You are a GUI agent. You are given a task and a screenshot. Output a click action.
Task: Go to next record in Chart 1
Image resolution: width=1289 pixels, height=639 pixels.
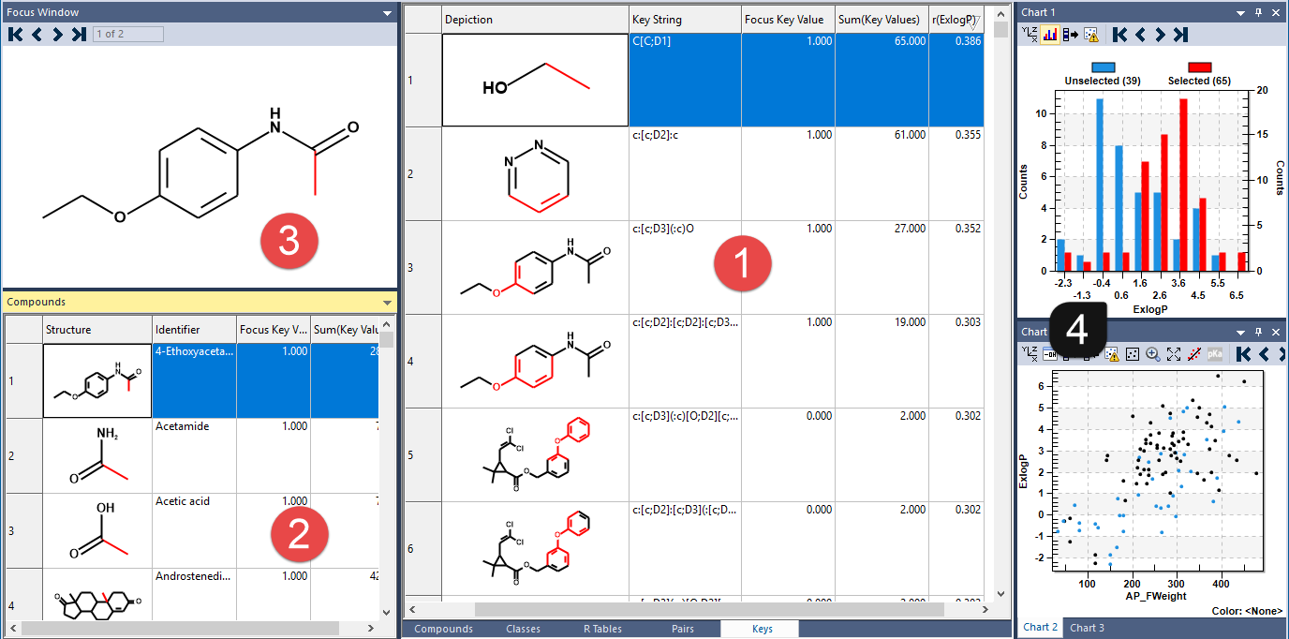point(1160,35)
